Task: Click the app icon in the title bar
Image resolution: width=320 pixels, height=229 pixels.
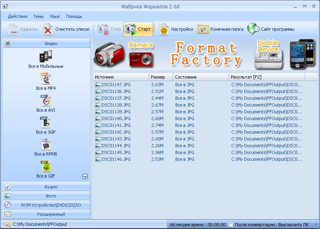Action: (6, 6)
